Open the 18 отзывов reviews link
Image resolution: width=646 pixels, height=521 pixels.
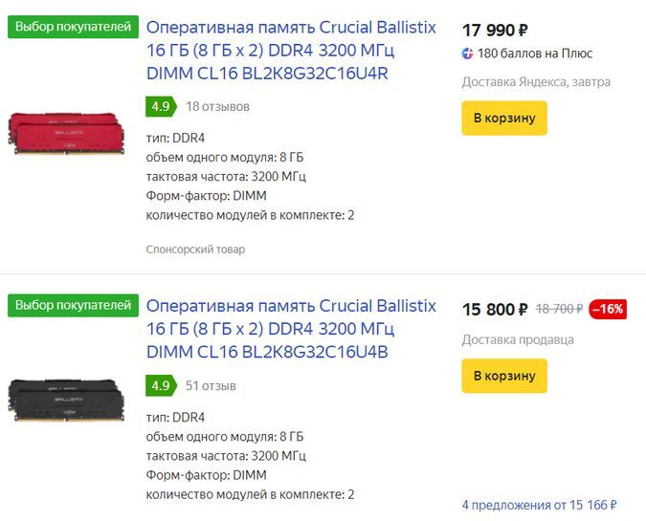pyautogui.click(x=217, y=106)
